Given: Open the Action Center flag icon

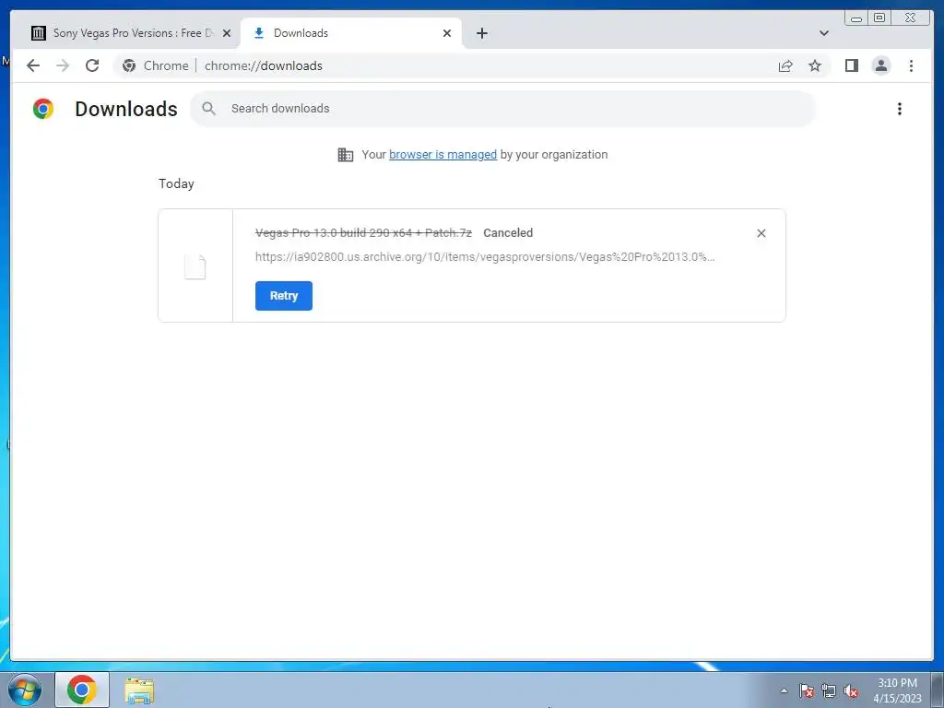Looking at the screenshot, I should (x=806, y=690).
